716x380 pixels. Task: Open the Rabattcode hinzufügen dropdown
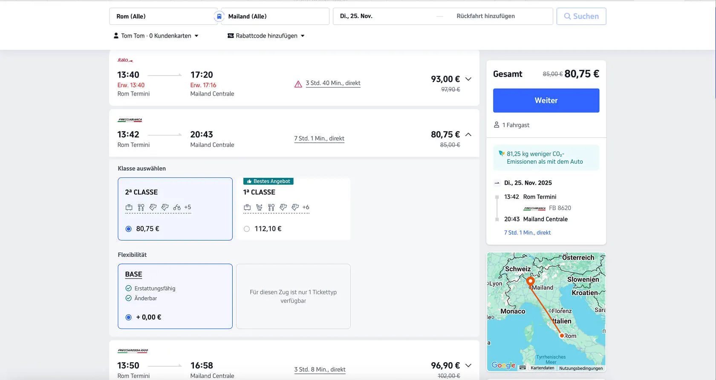click(x=266, y=36)
